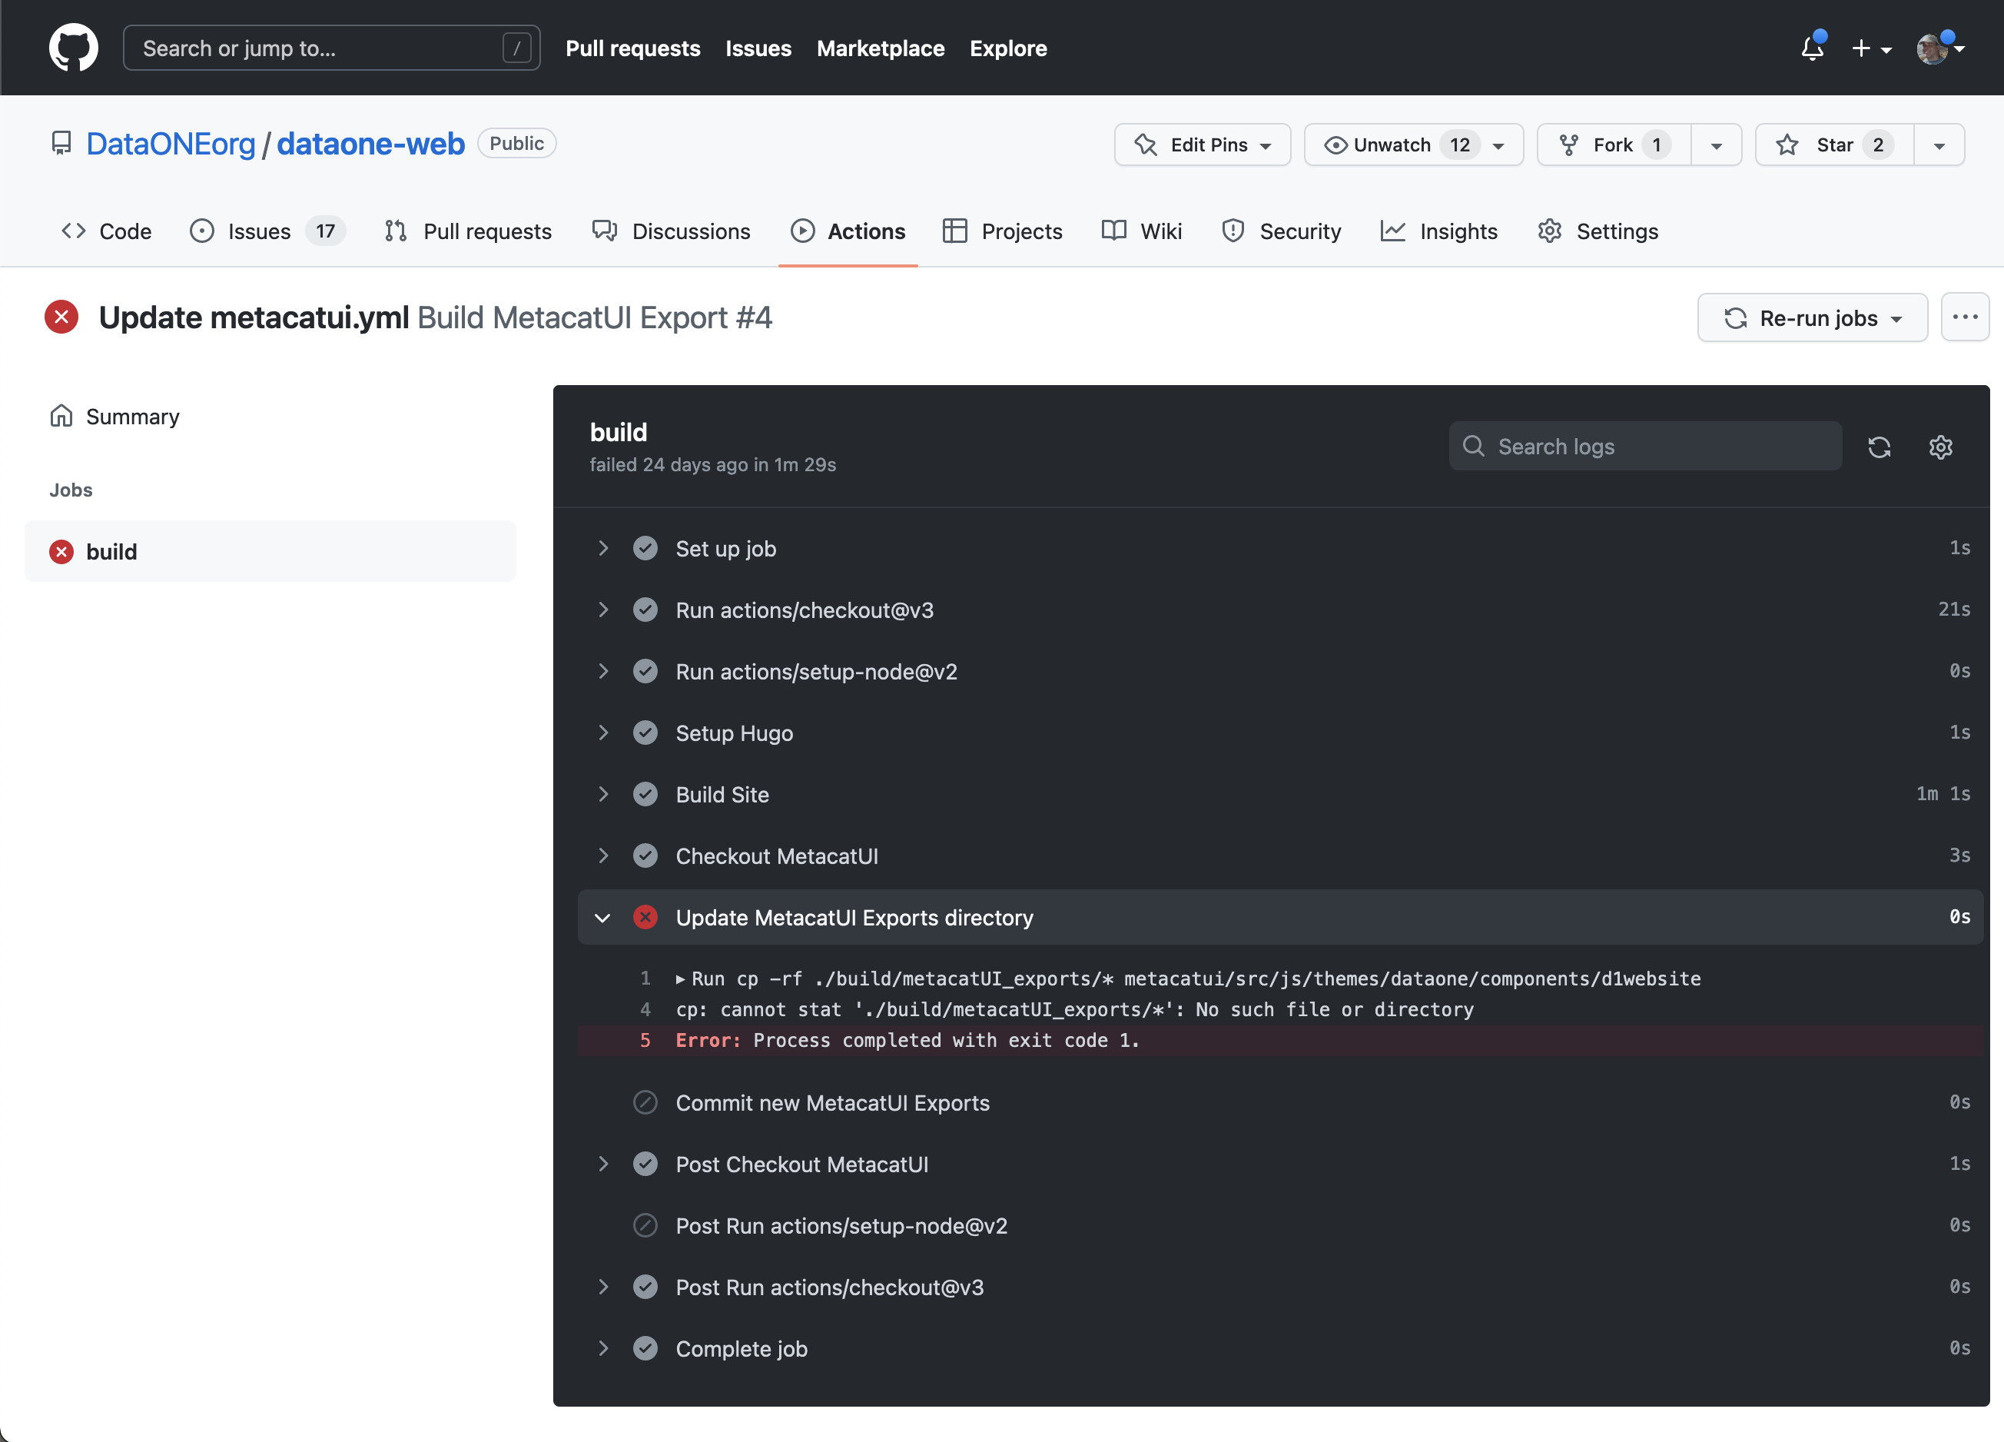2004x1442 pixels.
Task: Click the red failure icon next to the build job
Action: point(60,551)
